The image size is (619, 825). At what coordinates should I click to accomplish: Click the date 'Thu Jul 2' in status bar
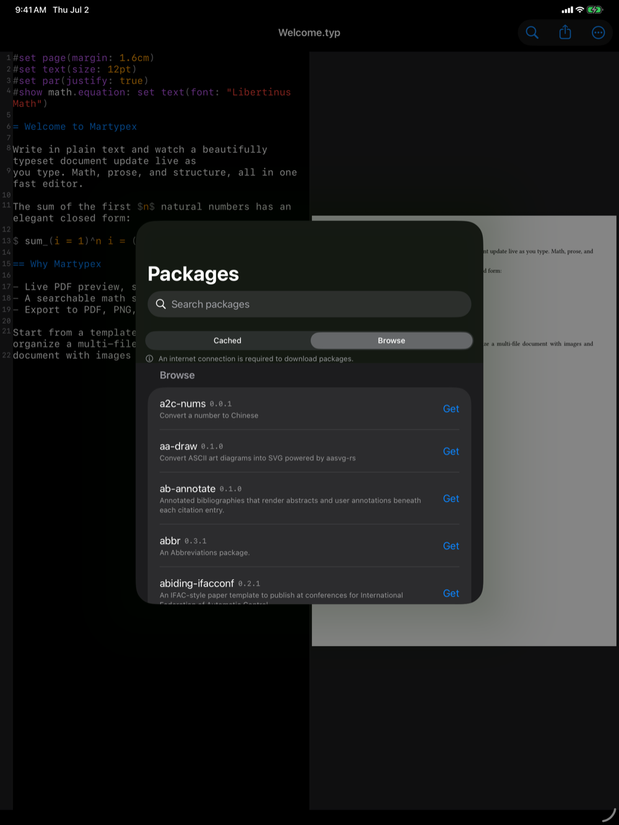[71, 10]
